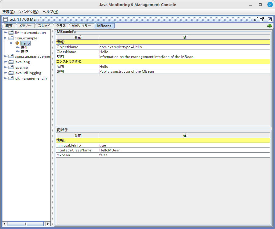
Task: Click the java.util.logging folder icon
Action: [11, 73]
